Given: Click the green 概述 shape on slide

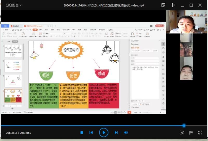Looking at the screenshot, I should pos(46,75).
